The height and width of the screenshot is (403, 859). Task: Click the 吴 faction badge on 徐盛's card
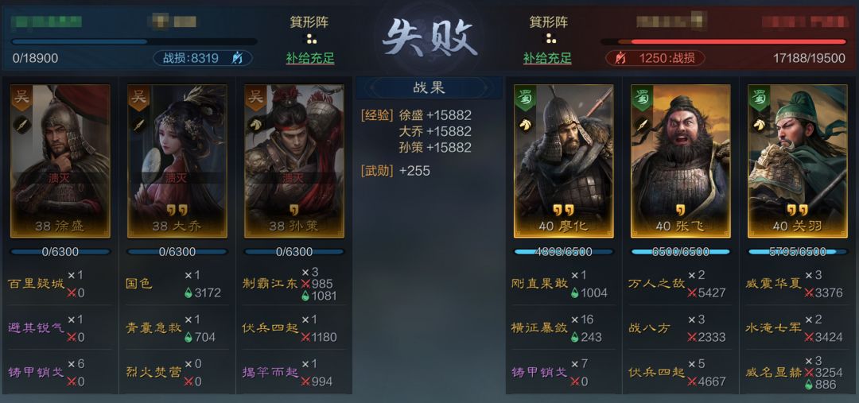[22, 98]
